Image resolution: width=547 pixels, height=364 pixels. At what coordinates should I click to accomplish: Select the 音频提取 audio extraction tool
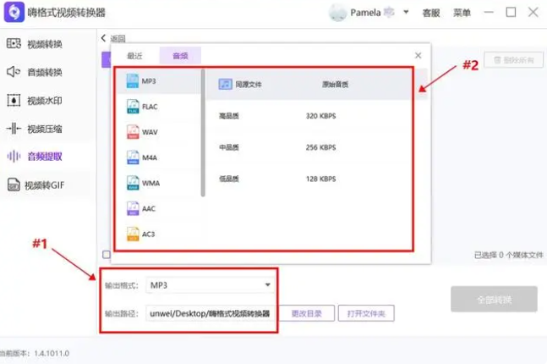point(44,157)
